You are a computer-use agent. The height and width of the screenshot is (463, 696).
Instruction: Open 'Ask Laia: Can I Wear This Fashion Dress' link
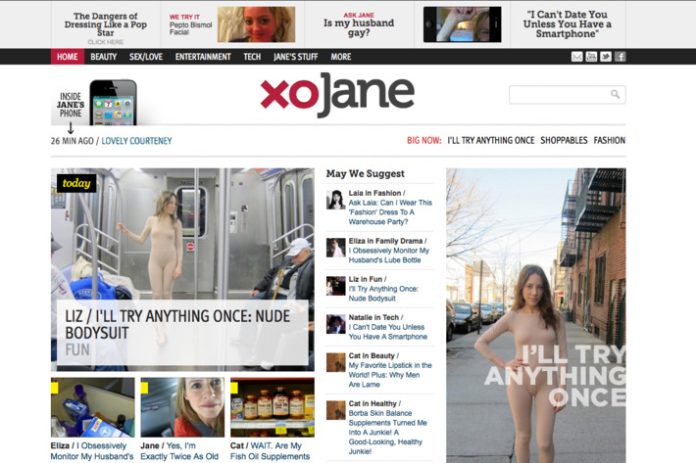[x=390, y=212]
